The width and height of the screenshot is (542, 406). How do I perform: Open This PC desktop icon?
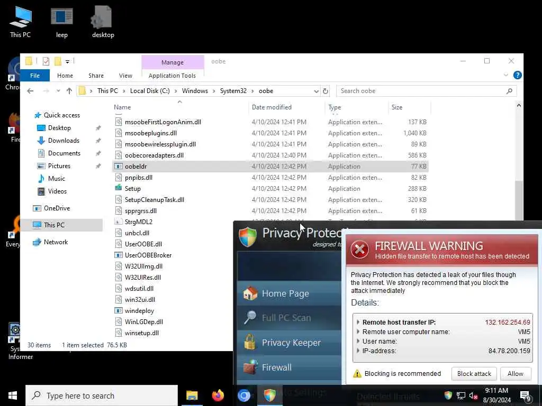click(x=21, y=22)
